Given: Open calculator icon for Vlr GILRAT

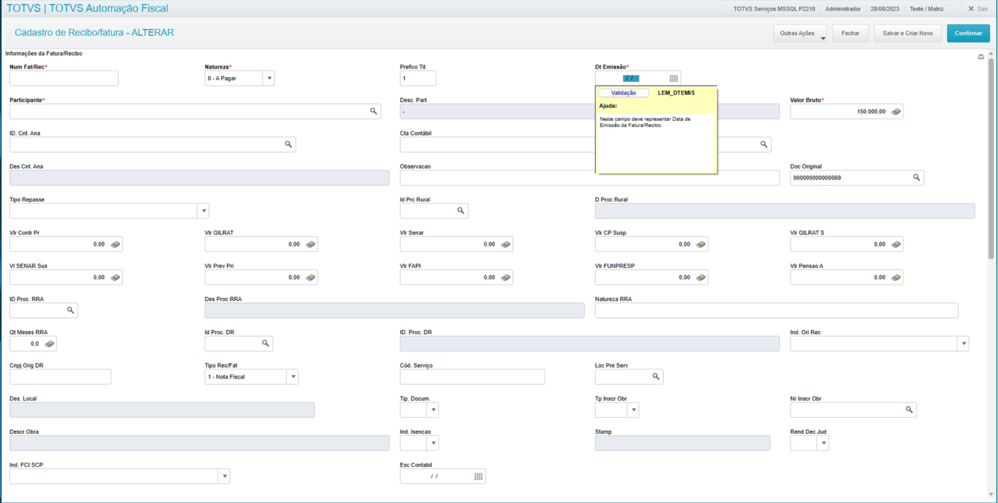Looking at the screenshot, I should 310,244.
